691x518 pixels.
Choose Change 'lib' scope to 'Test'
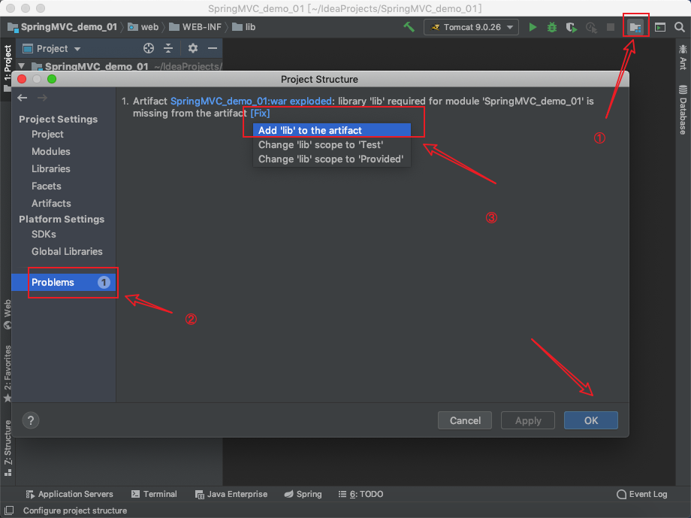pyautogui.click(x=331, y=144)
